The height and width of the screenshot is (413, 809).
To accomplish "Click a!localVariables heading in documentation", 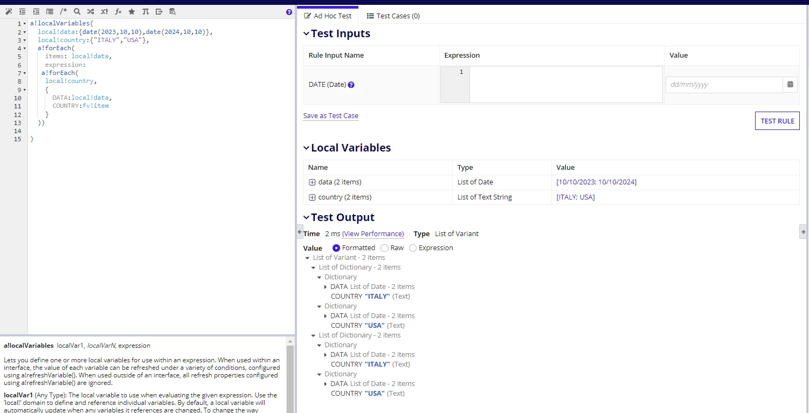I will point(29,346).
